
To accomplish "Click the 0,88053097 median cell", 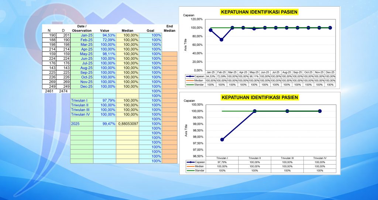I will click(x=127, y=124).
